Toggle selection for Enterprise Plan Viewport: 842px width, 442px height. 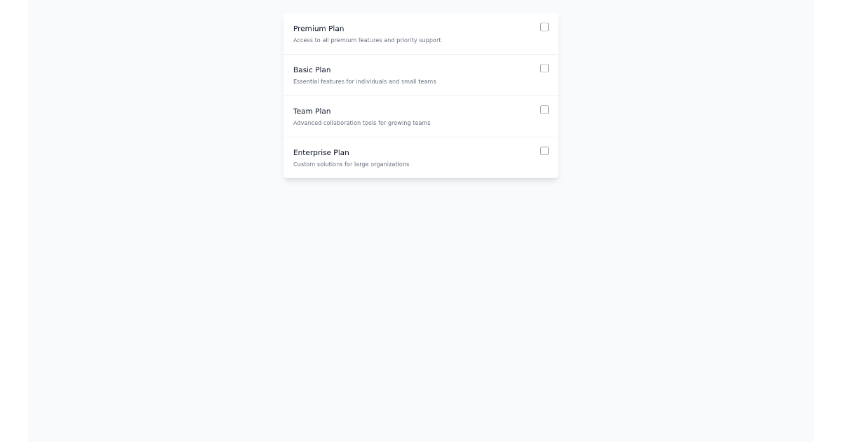coord(544,151)
